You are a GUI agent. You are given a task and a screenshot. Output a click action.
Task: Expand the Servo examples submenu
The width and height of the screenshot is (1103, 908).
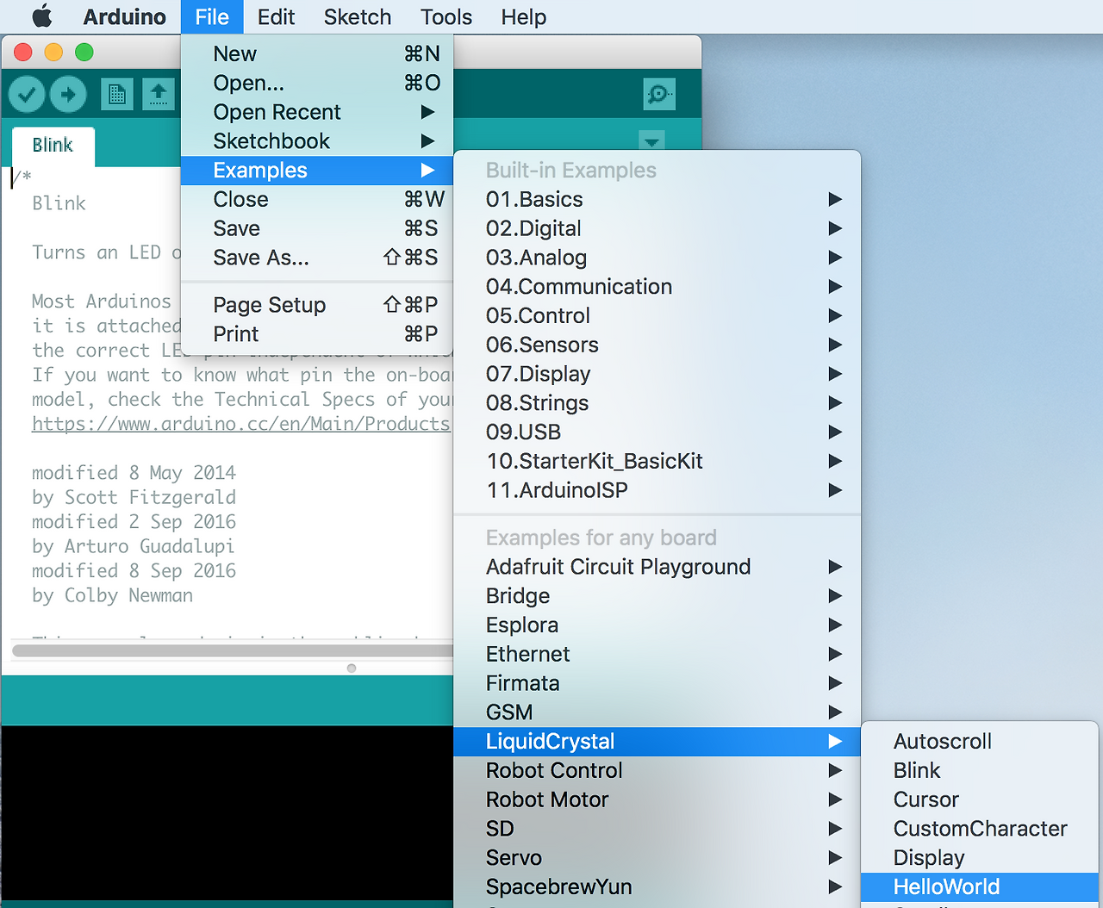(514, 857)
